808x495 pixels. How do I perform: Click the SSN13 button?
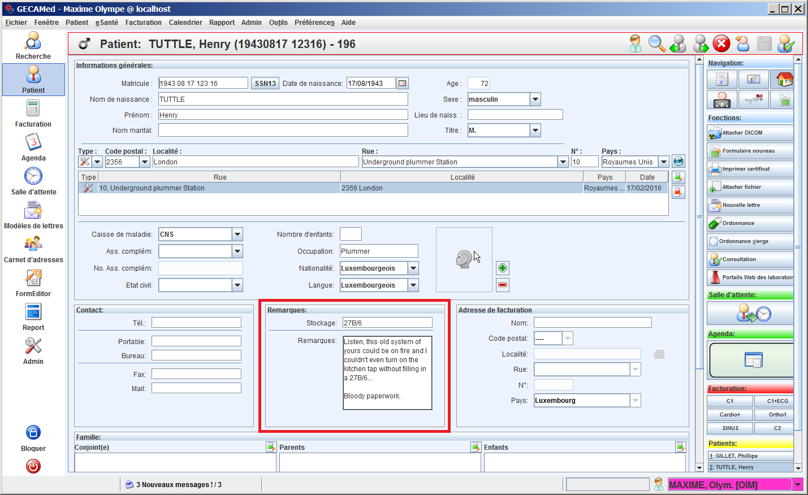click(x=265, y=84)
